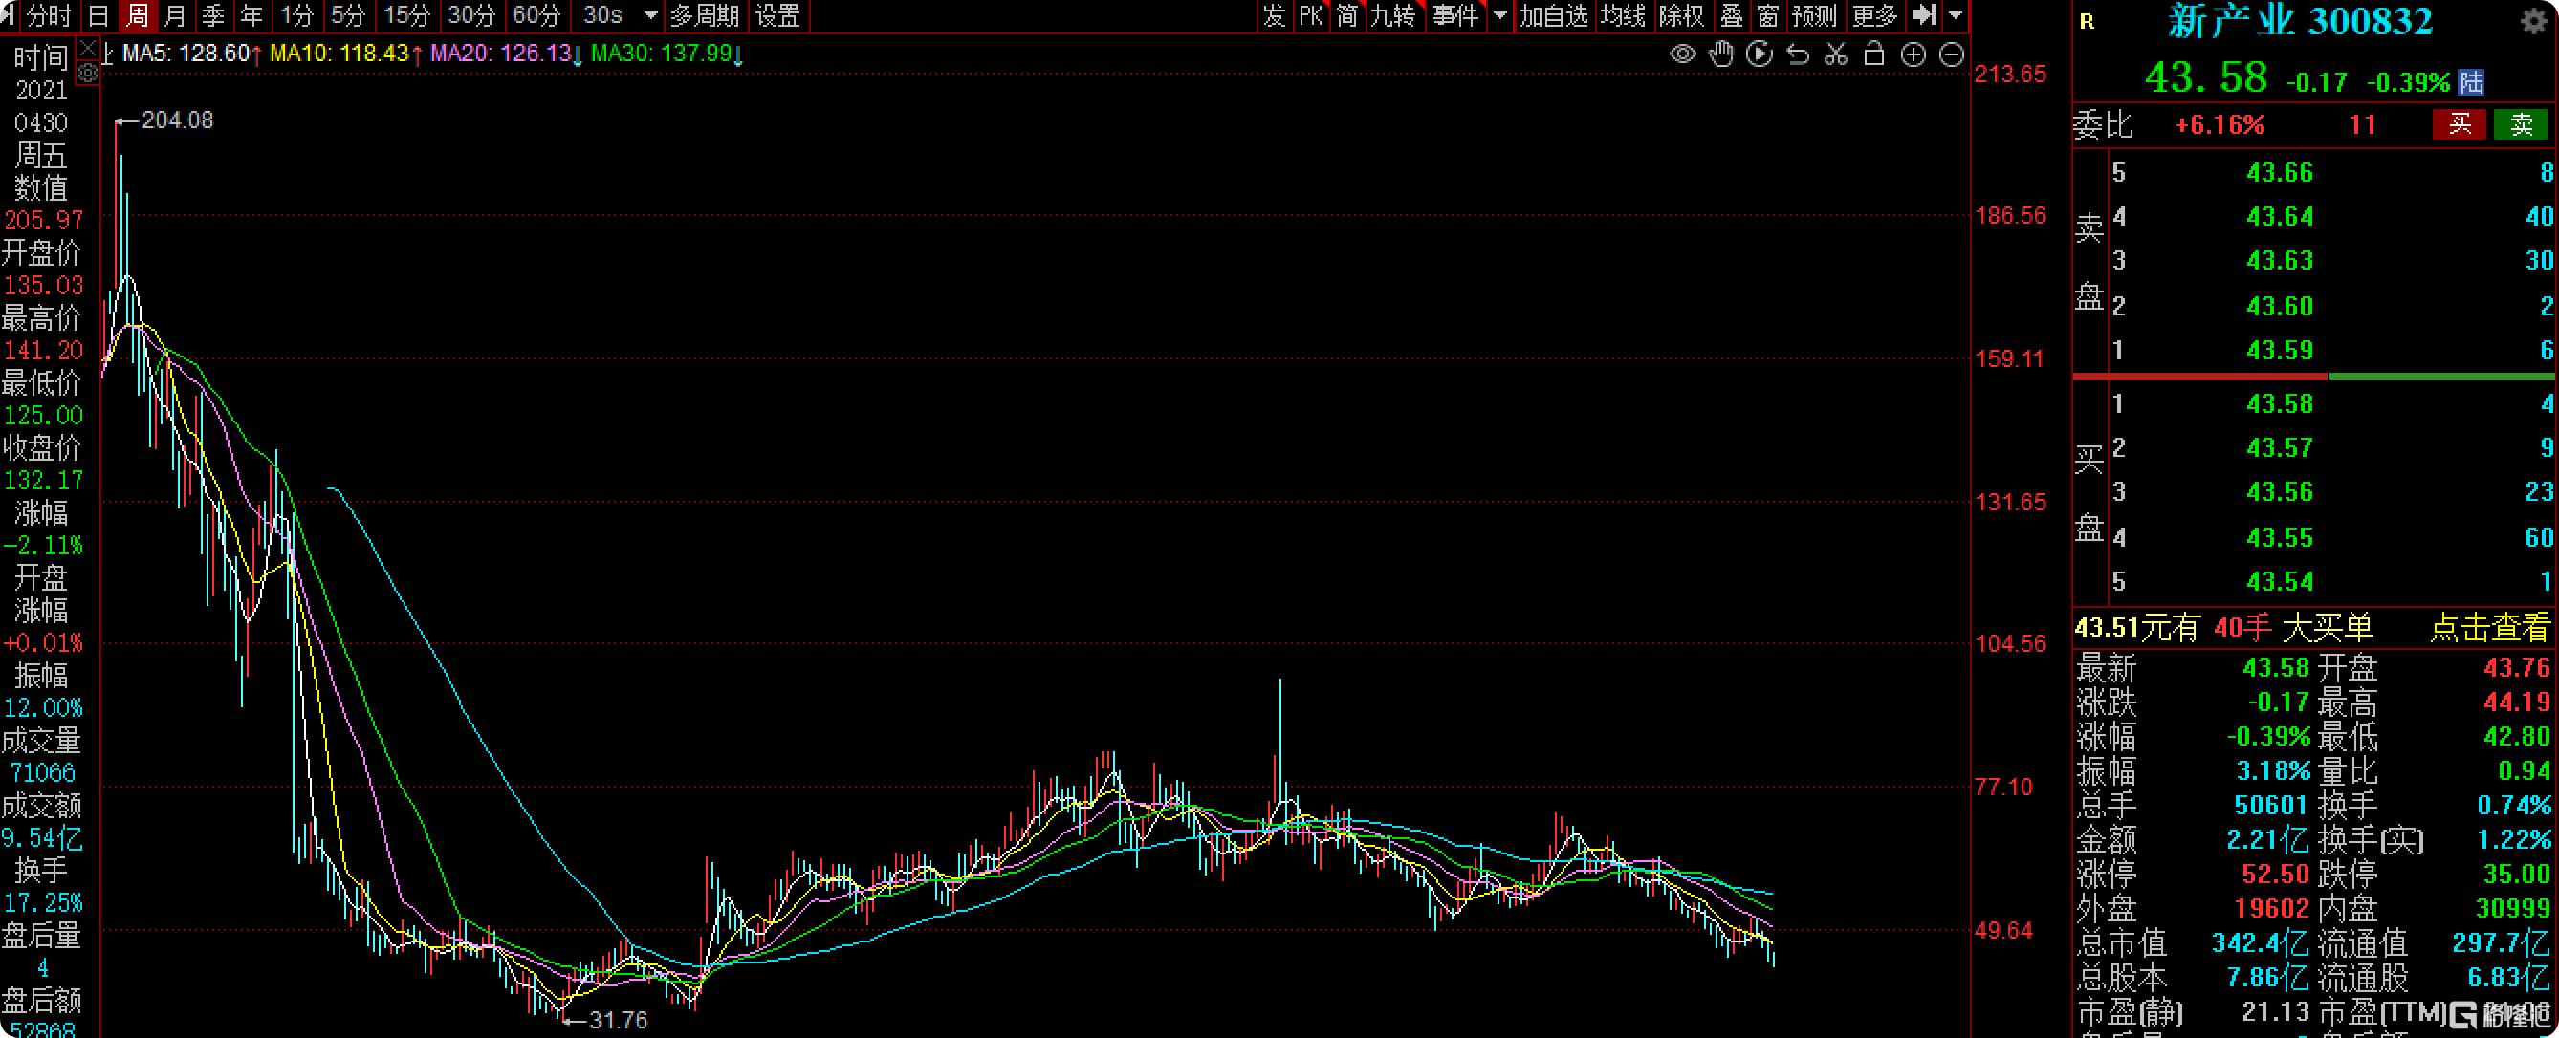The width and height of the screenshot is (2559, 1038).
Task: Open the 更多 more menu
Action: [x=1874, y=15]
